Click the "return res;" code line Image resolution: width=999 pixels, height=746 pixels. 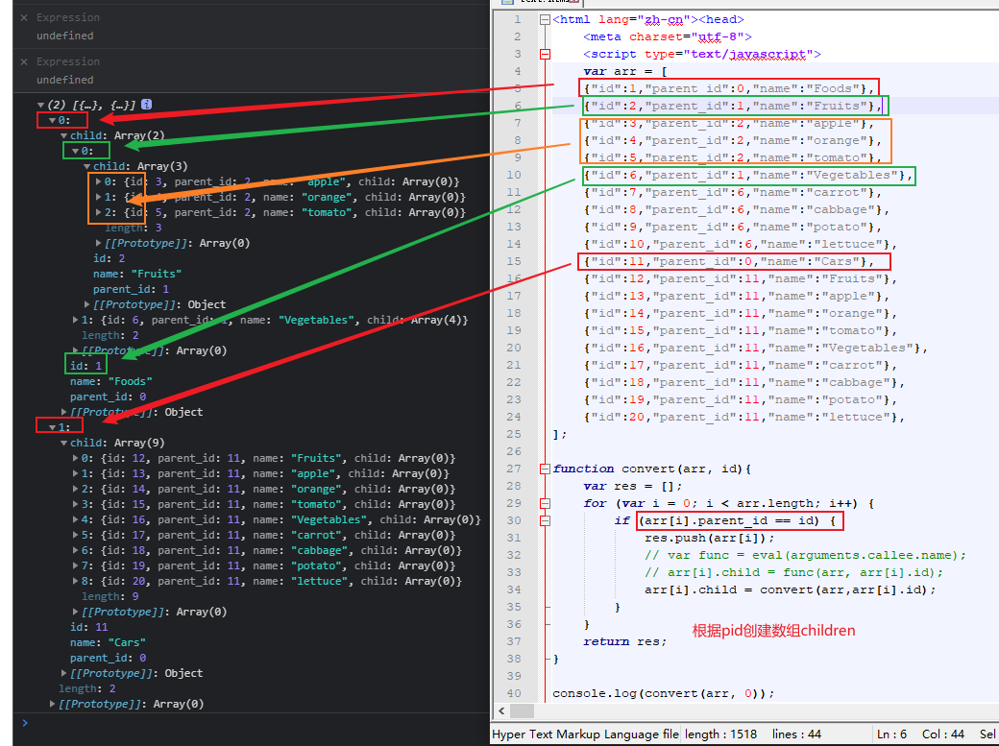pyautogui.click(x=624, y=642)
